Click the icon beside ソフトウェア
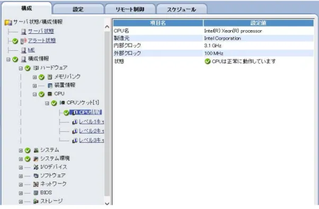The width and height of the screenshot is (319, 209). [36, 176]
